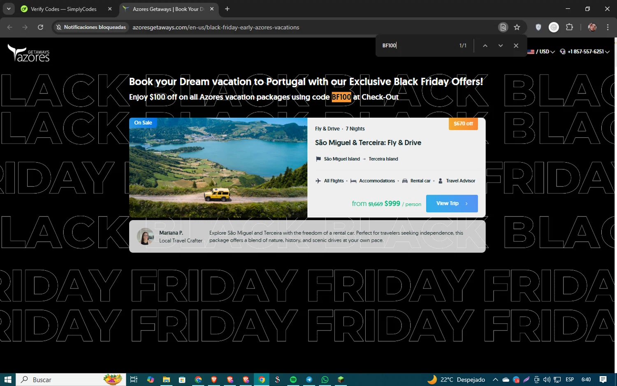
Task: Open the Chrome profile avatar
Action: tap(592, 27)
